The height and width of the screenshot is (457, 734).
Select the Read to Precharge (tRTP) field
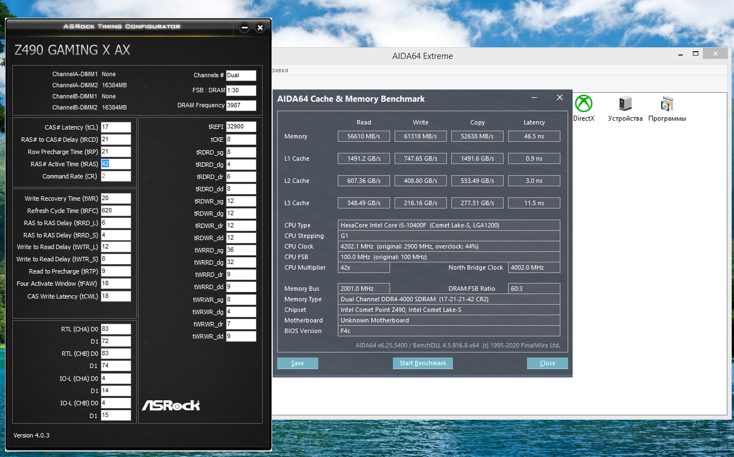pyautogui.click(x=116, y=271)
